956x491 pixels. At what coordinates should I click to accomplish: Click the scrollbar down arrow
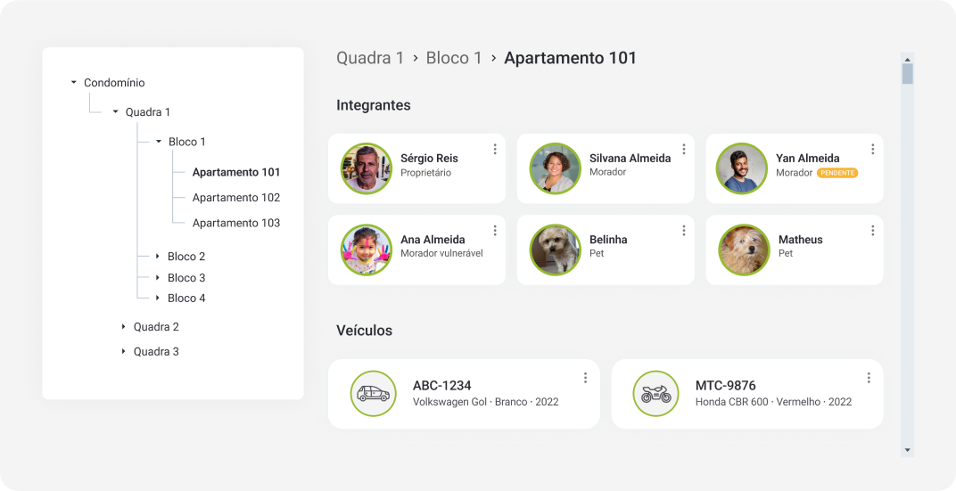907,450
